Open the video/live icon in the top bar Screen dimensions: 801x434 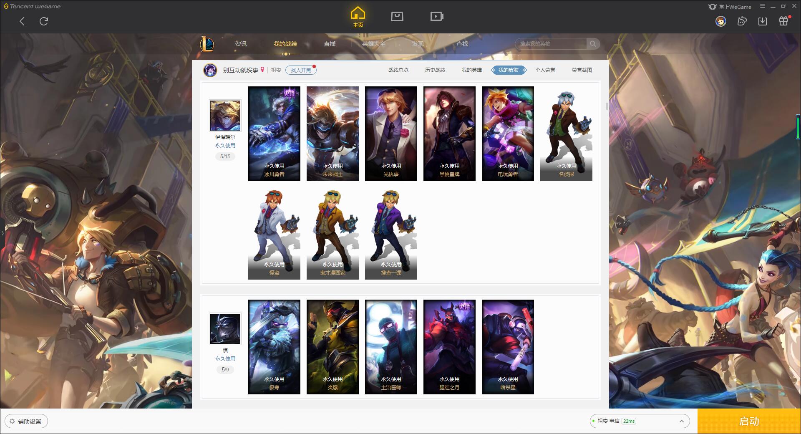(437, 16)
